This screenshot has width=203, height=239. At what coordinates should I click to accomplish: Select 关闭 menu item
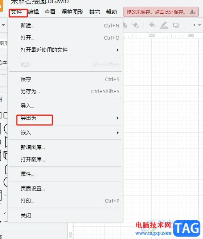tap(65, 215)
